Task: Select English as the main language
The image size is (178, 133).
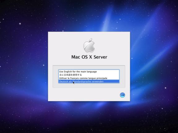Action: click(x=89, y=72)
